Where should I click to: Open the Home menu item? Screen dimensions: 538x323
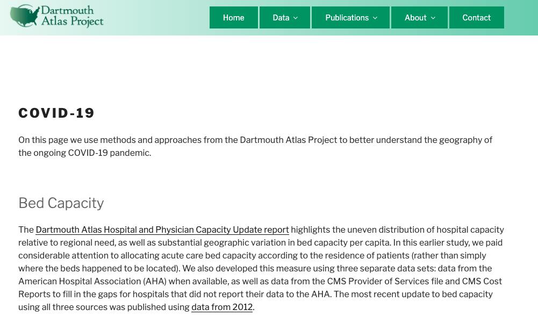(x=234, y=18)
